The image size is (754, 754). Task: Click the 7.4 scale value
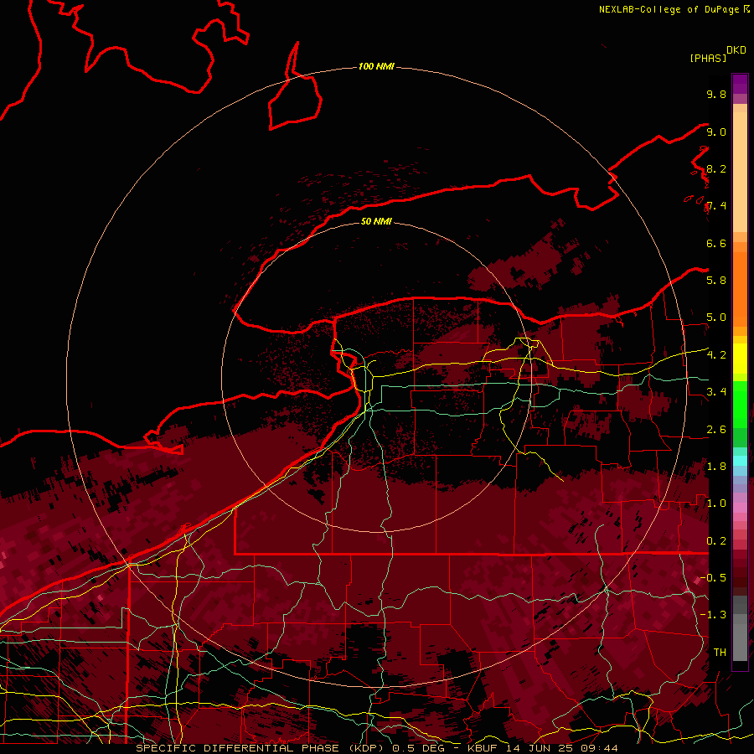click(x=716, y=206)
